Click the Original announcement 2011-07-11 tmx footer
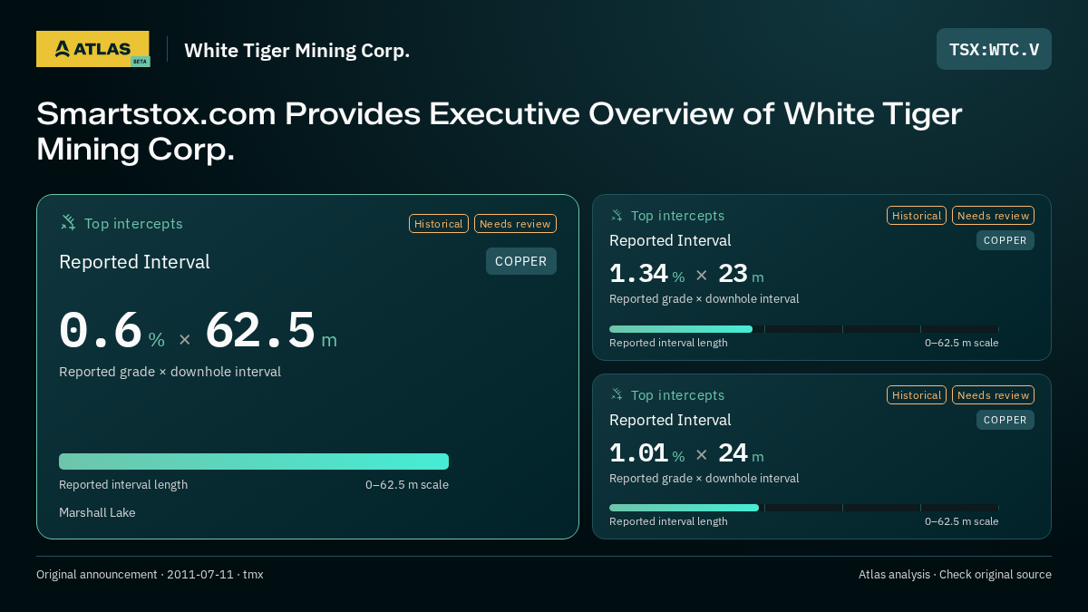 150,575
